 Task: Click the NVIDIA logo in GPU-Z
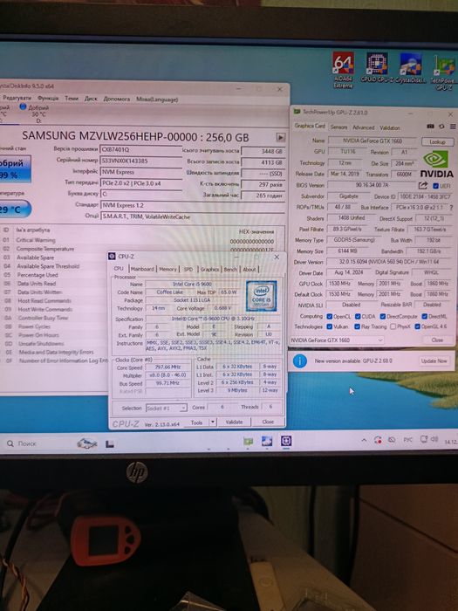(436, 165)
